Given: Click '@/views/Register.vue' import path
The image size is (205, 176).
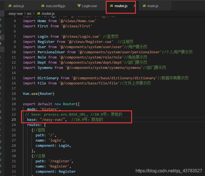Looking at the screenshot, I should 90,42.
